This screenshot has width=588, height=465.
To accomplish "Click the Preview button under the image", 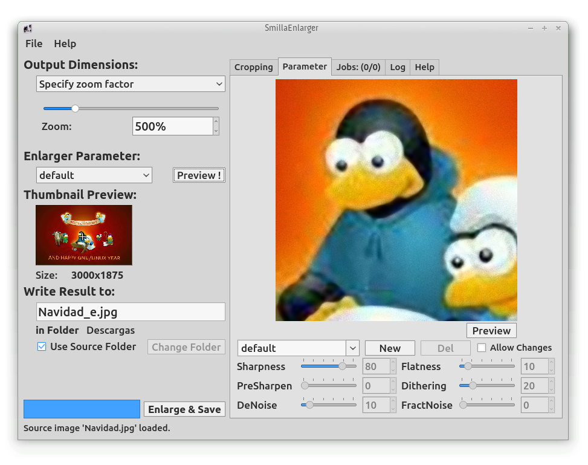I will coord(491,331).
